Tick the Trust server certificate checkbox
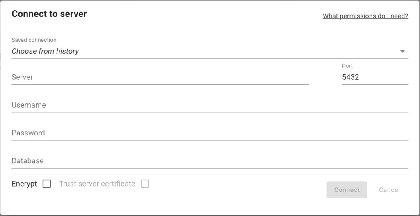This screenshot has height=216, width=420. point(145,184)
